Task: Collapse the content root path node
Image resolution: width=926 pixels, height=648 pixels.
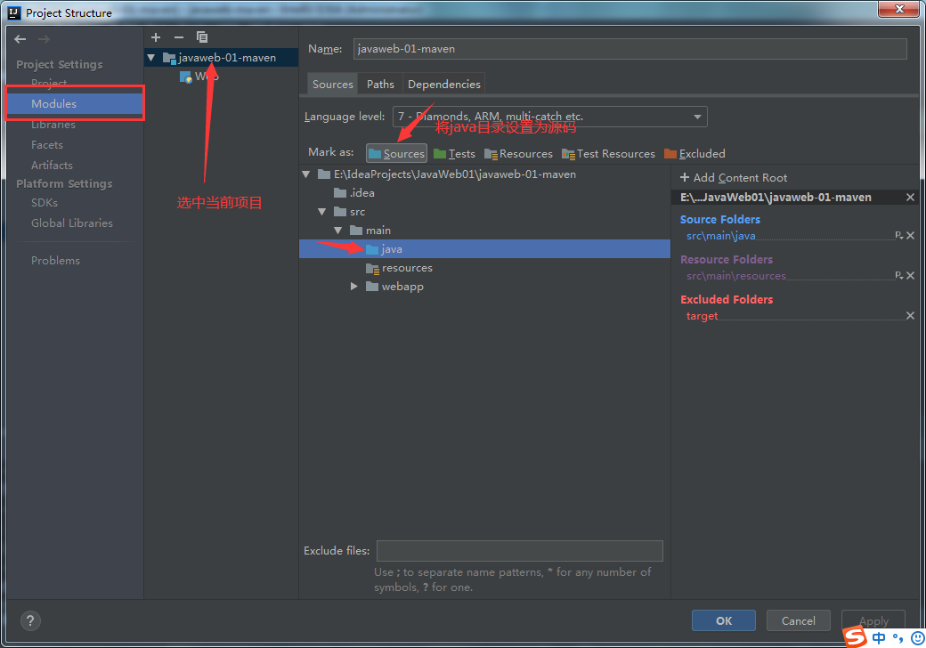Action: (306, 174)
